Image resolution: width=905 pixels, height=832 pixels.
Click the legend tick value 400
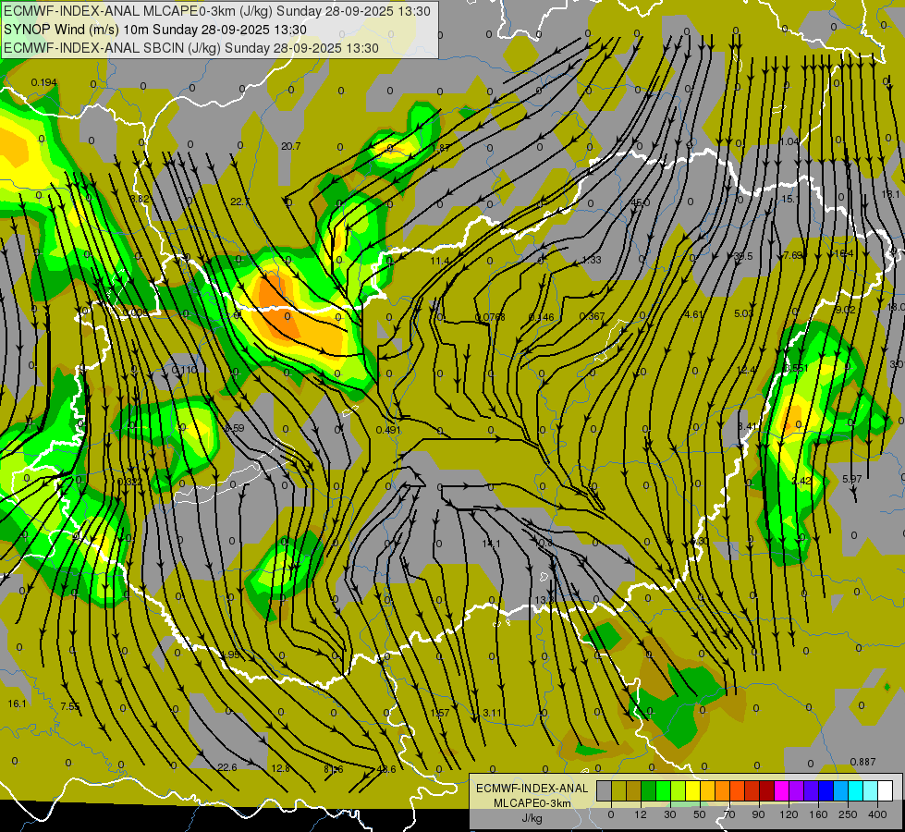[x=877, y=814]
